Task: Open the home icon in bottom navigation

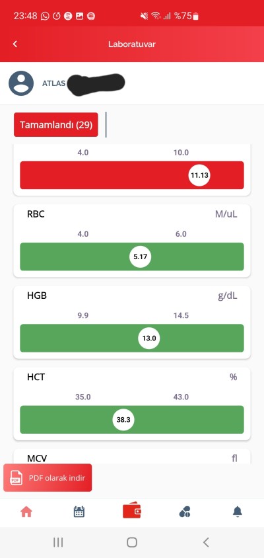Action: click(x=26, y=512)
